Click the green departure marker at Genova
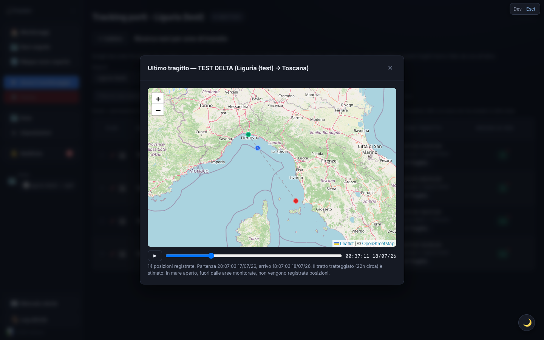Viewport: 544px width, 340px height. pos(248,134)
